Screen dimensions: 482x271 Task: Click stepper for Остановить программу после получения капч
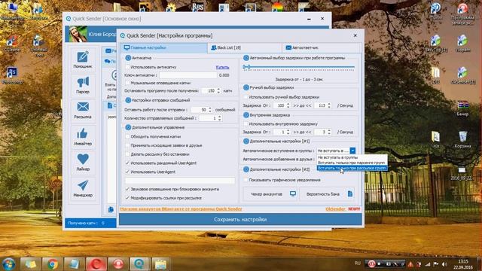(x=218, y=90)
